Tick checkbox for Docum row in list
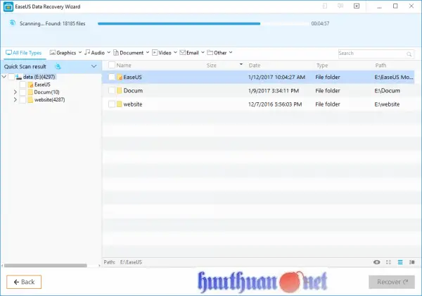Image resolution: width=422 pixels, height=296 pixels. coord(112,90)
